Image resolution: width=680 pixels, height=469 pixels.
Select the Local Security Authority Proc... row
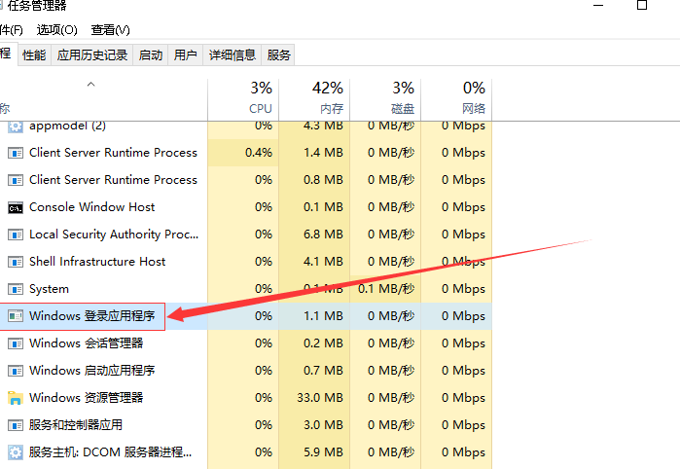click(114, 234)
